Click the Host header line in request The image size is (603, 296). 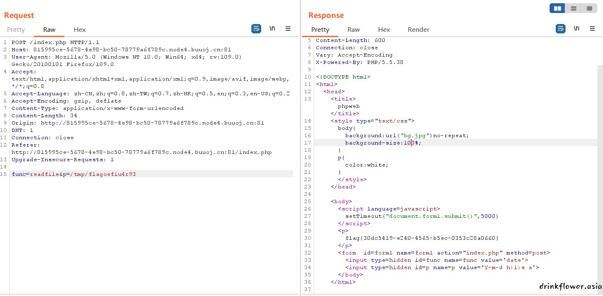(121, 50)
